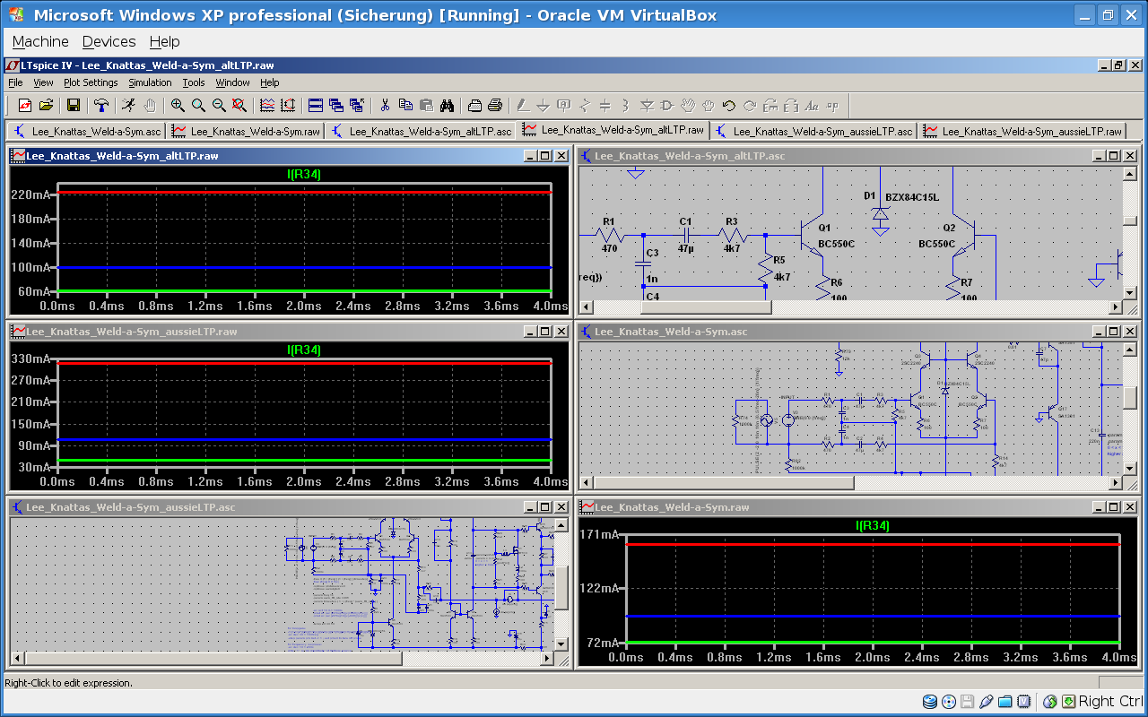Click VirtualBox shared folders status icon
Screen dimensions: 1148x717
pyautogui.click(x=1005, y=701)
